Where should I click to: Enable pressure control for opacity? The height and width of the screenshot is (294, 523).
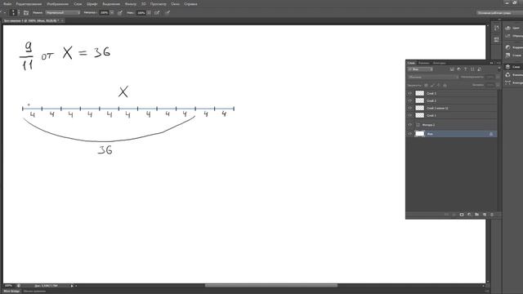click(120, 13)
